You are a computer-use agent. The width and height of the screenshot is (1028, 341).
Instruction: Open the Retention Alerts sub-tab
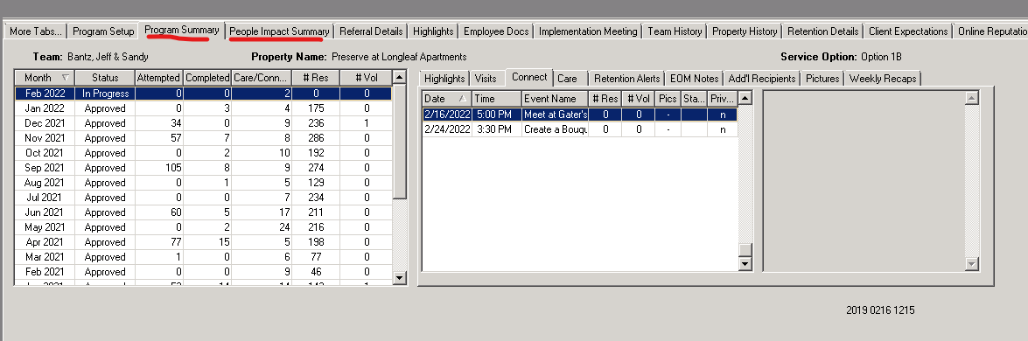point(626,79)
